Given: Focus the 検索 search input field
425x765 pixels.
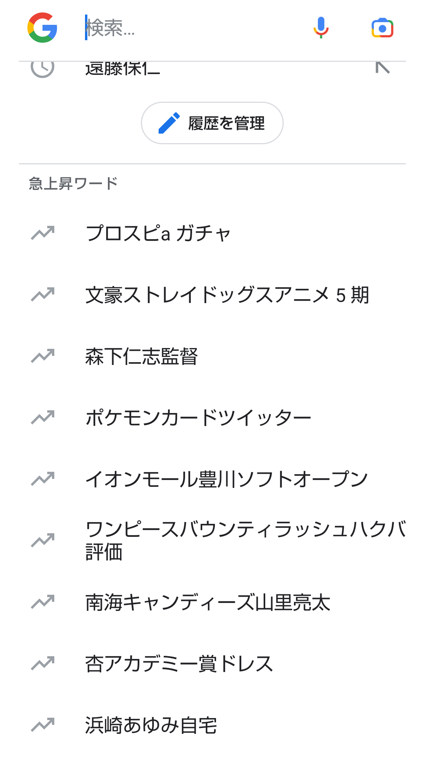Looking at the screenshot, I should point(189,28).
